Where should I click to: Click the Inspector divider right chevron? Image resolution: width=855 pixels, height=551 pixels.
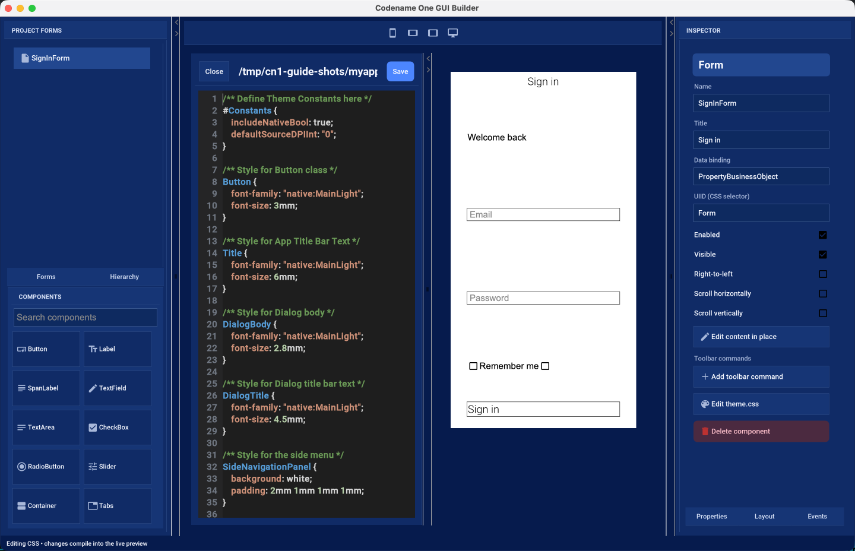pos(671,34)
